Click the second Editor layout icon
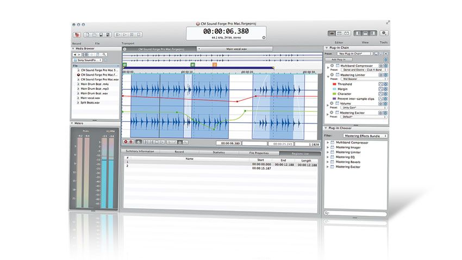Screen dimensions: 462x260 [339, 33]
